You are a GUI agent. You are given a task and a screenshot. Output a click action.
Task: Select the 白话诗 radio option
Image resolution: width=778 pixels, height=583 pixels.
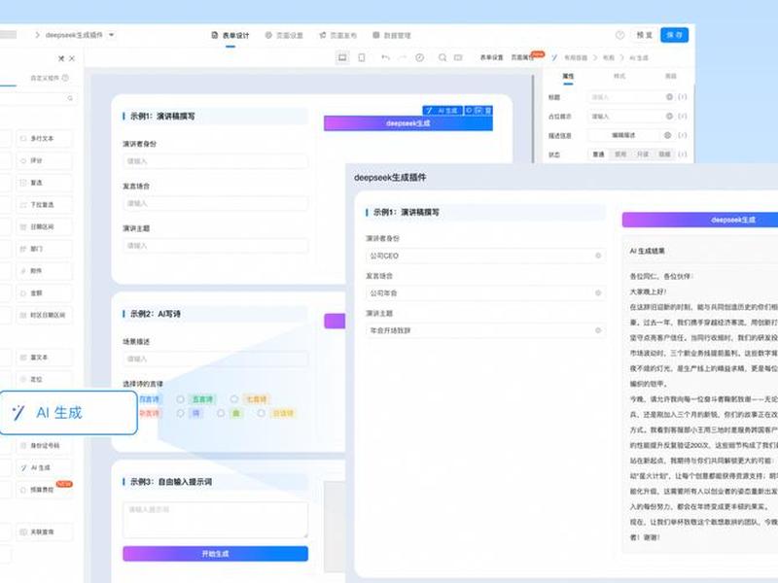click(262, 413)
